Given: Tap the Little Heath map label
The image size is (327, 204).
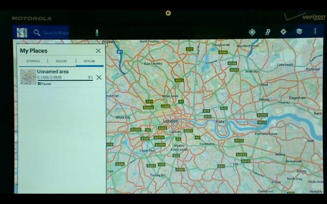Looking at the screenshot, I should (285, 65).
